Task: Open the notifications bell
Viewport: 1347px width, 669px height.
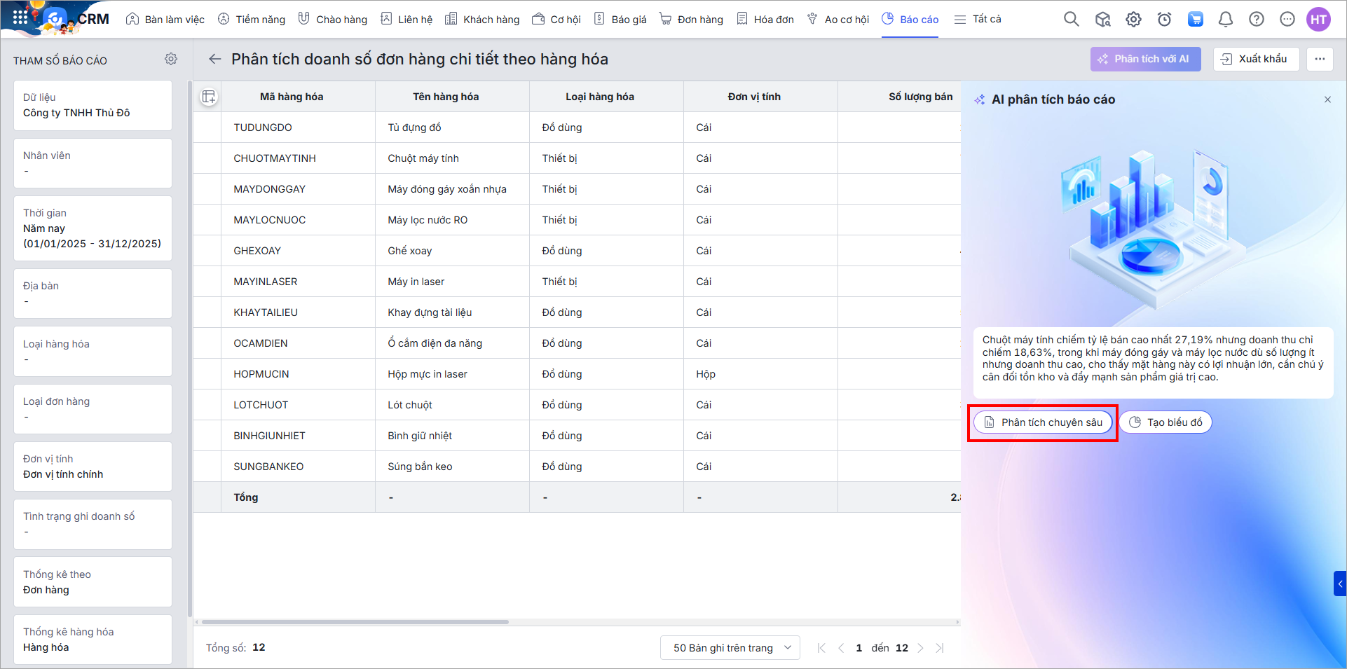Action: click(1226, 20)
